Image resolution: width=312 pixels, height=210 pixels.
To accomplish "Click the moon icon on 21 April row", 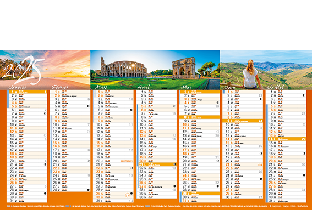I will [x=174, y=164].
